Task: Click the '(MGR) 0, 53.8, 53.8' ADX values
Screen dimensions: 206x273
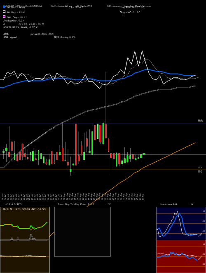Action: click(x=42, y=34)
